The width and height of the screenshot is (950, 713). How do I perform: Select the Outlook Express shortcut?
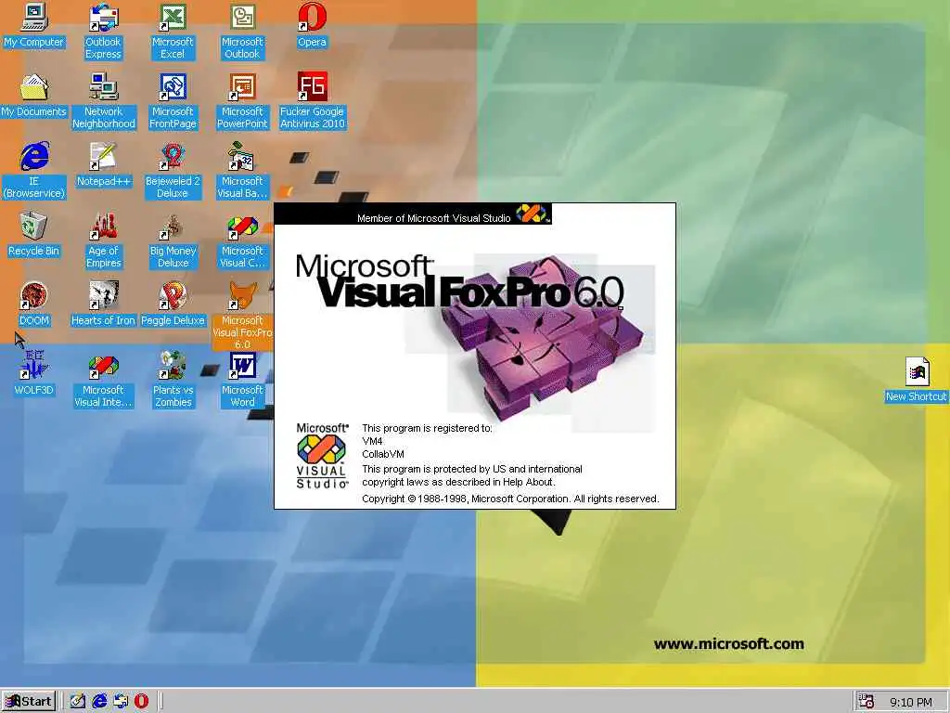(103, 32)
